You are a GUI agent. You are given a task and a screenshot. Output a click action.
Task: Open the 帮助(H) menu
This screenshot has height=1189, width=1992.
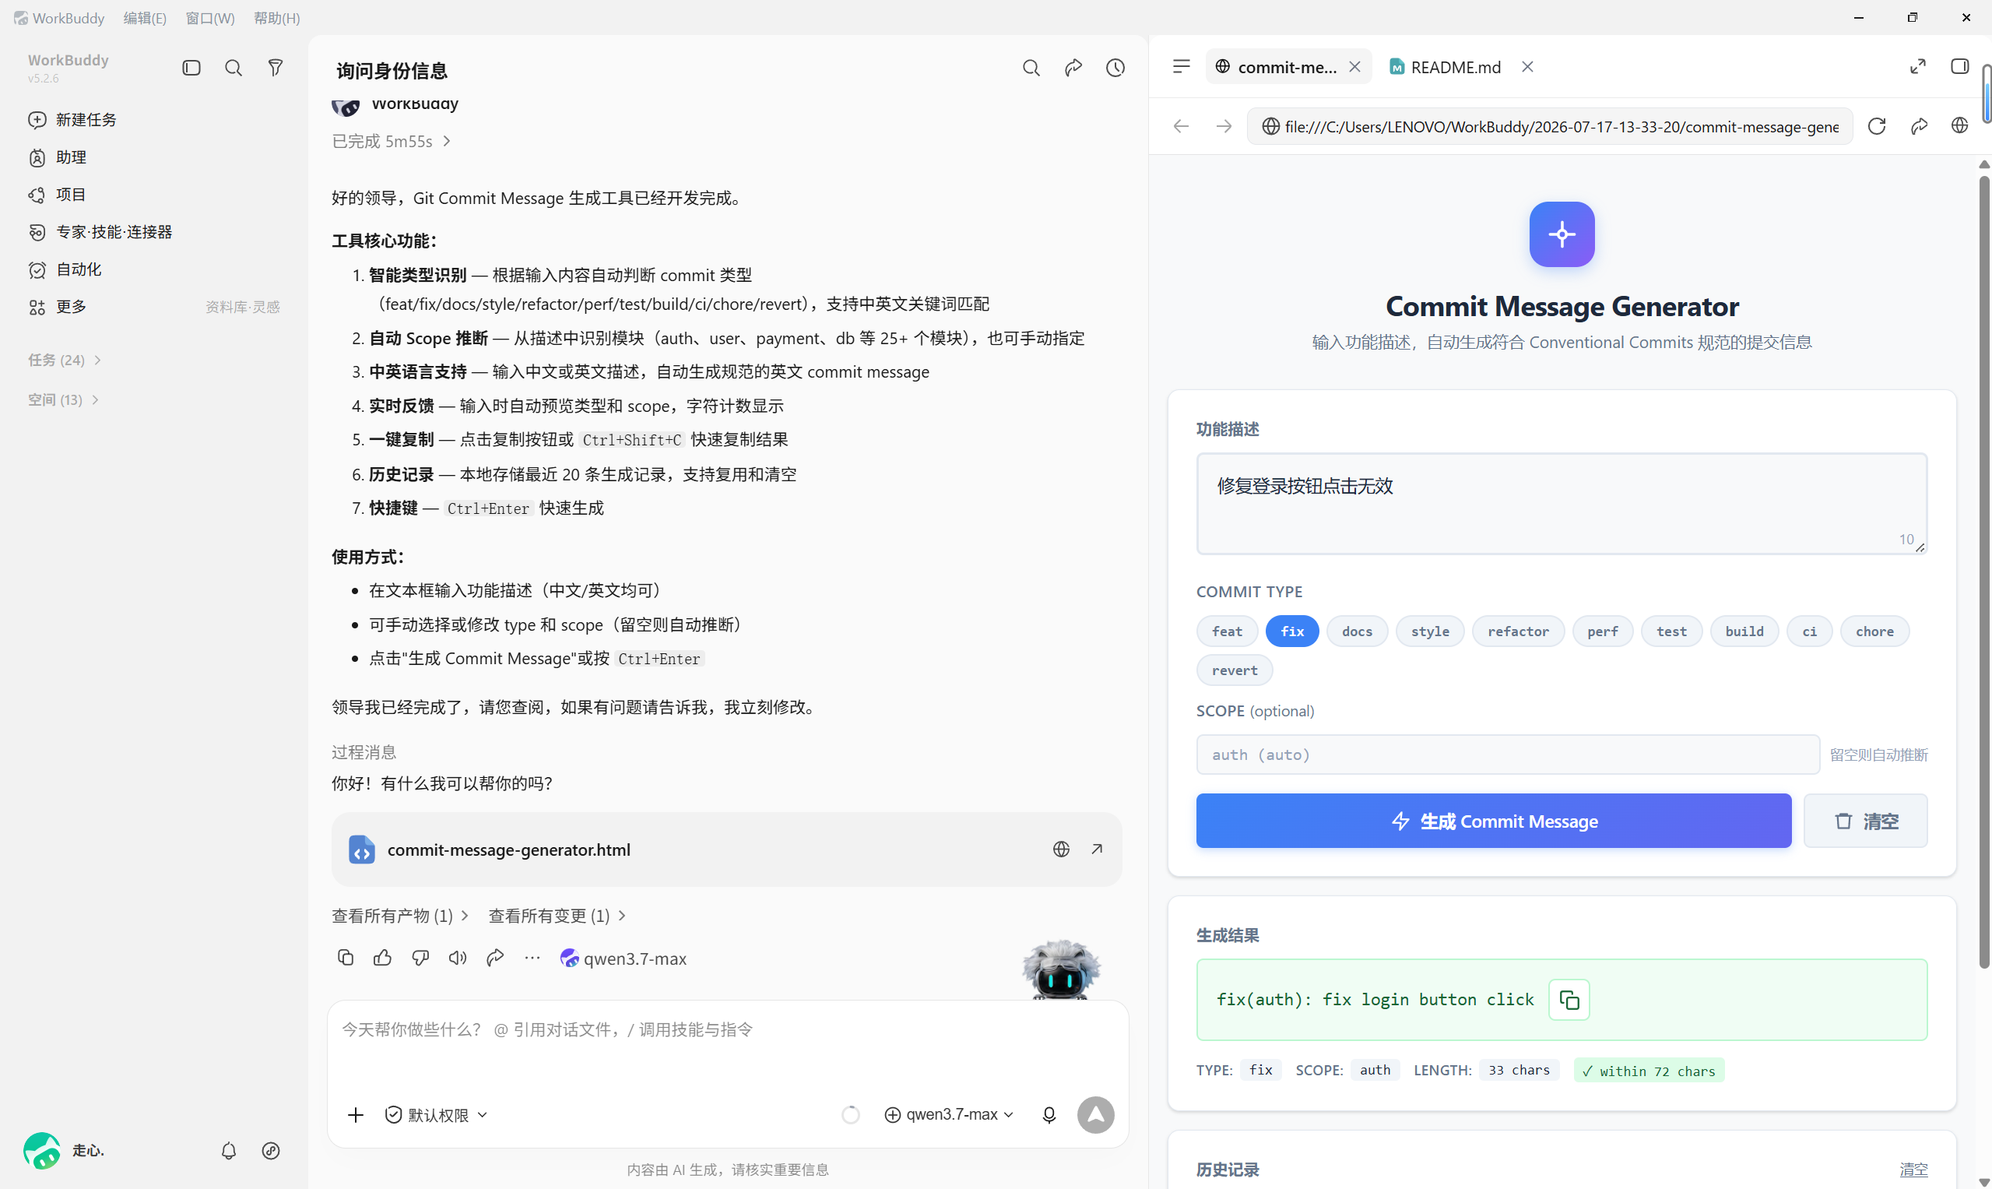[277, 18]
